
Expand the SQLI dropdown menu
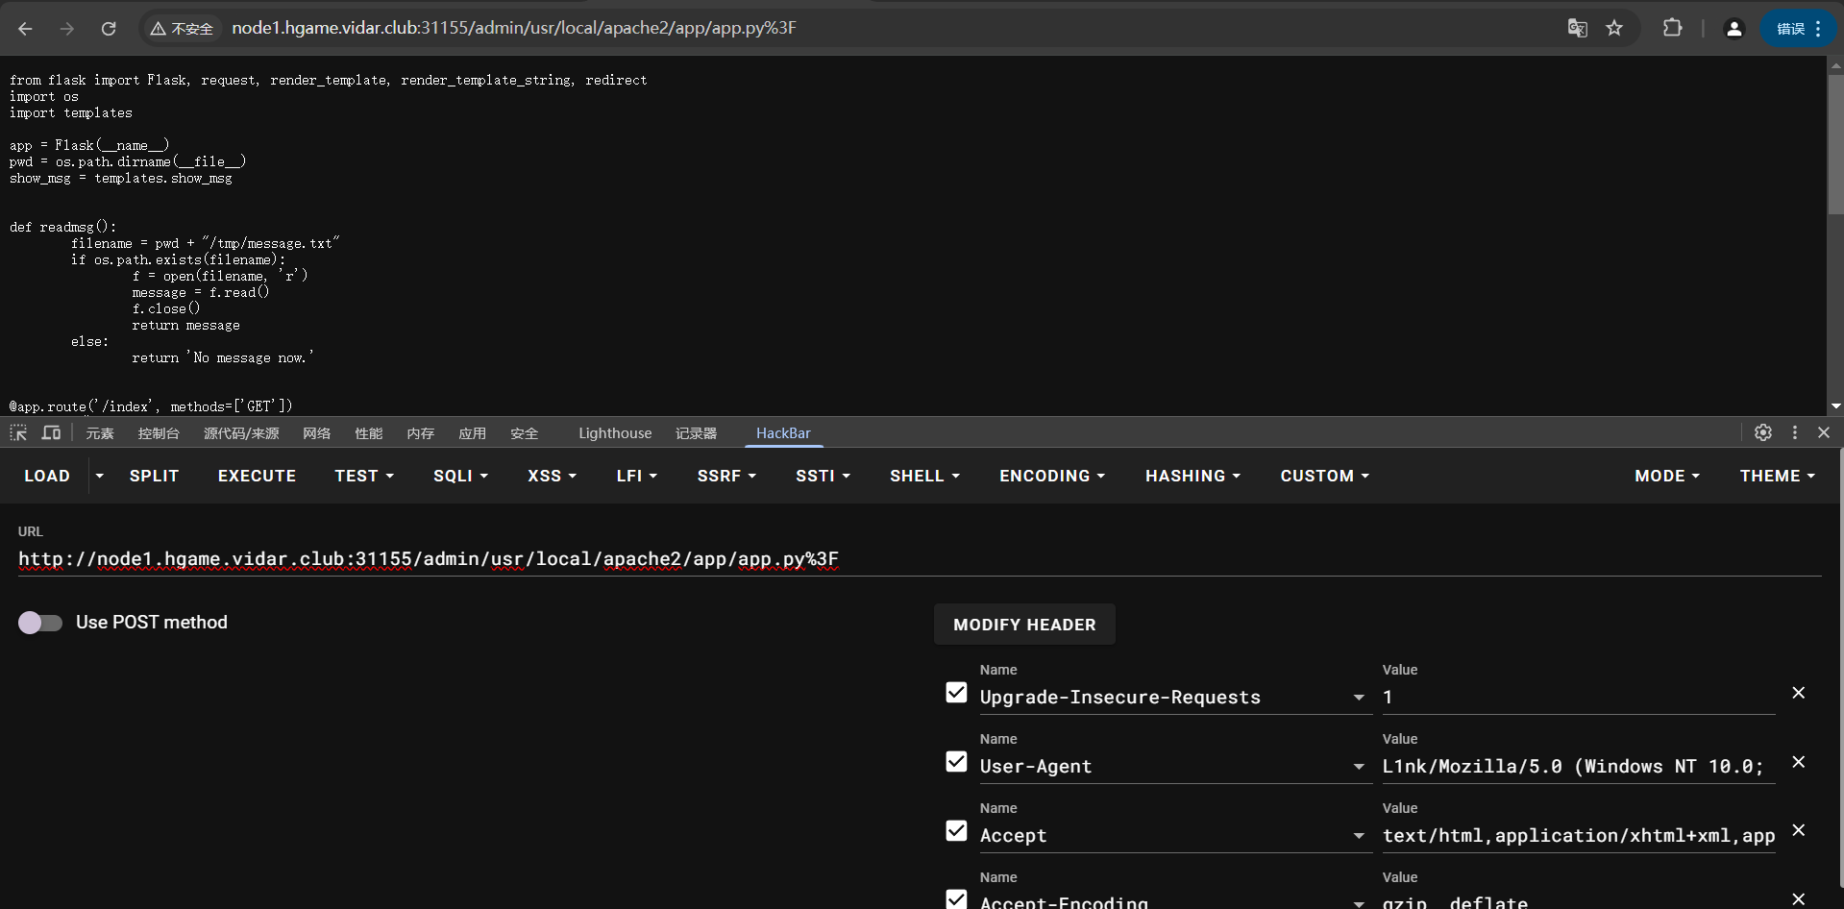point(460,477)
